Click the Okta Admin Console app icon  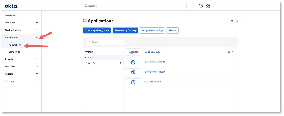pyautogui.click(x=133, y=62)
